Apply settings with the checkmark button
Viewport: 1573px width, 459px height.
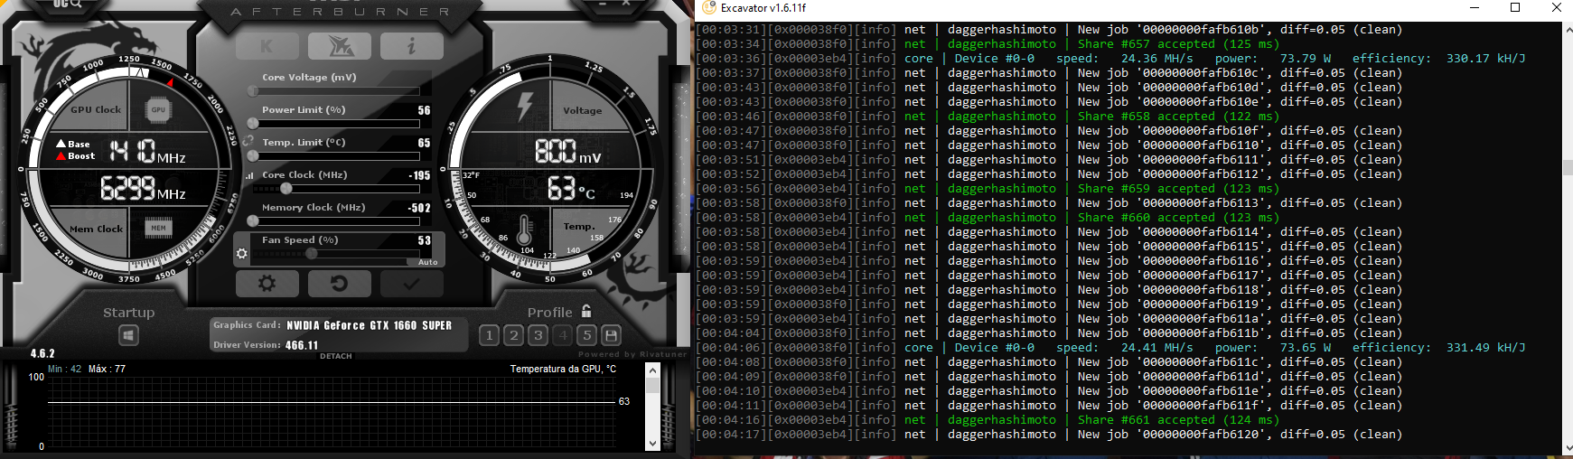click(x=412, y=284)
